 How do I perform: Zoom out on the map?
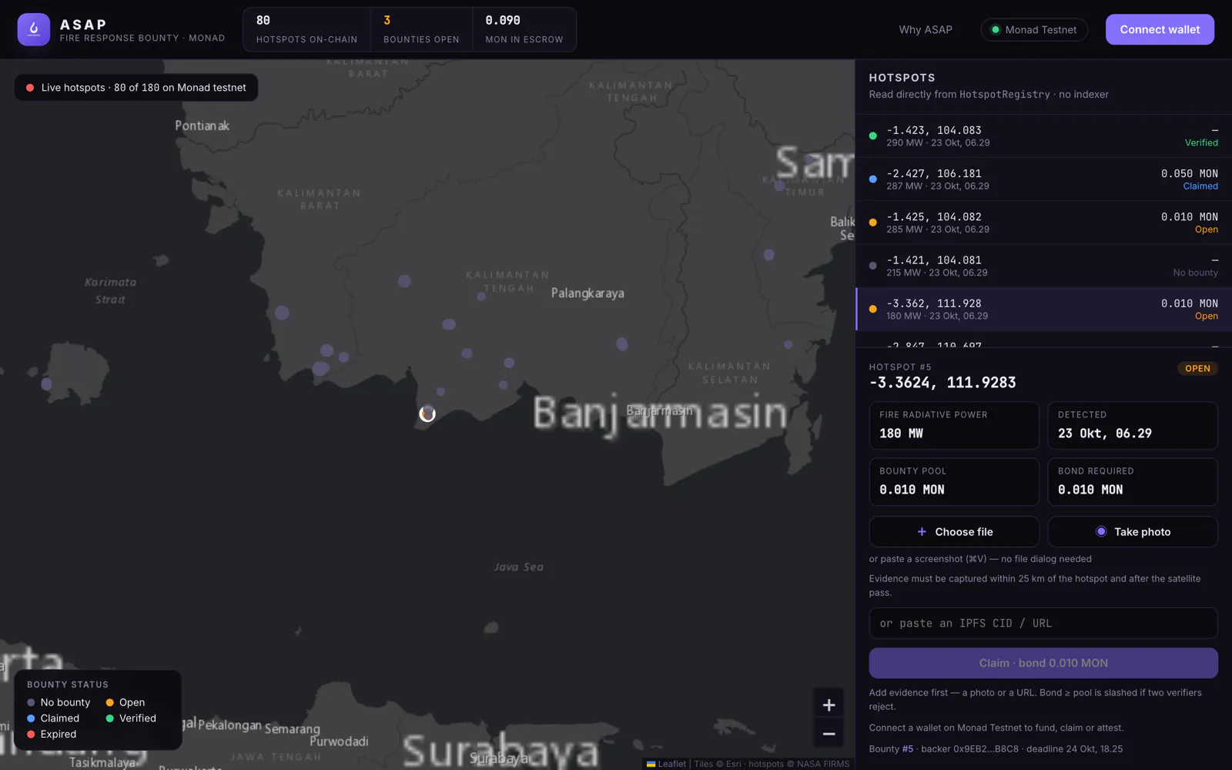point(829,734)
